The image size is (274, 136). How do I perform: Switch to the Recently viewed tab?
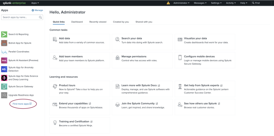[x=98, y=22]
